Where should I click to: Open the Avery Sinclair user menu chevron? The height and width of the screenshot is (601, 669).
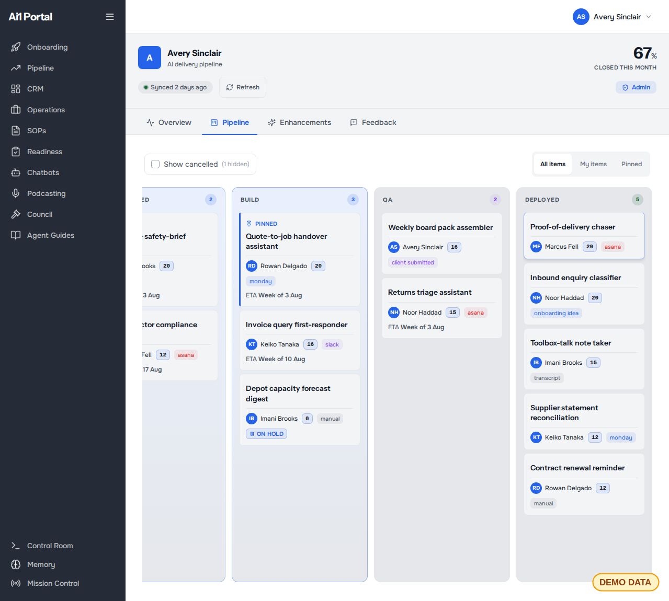click(x=649, y=17)
